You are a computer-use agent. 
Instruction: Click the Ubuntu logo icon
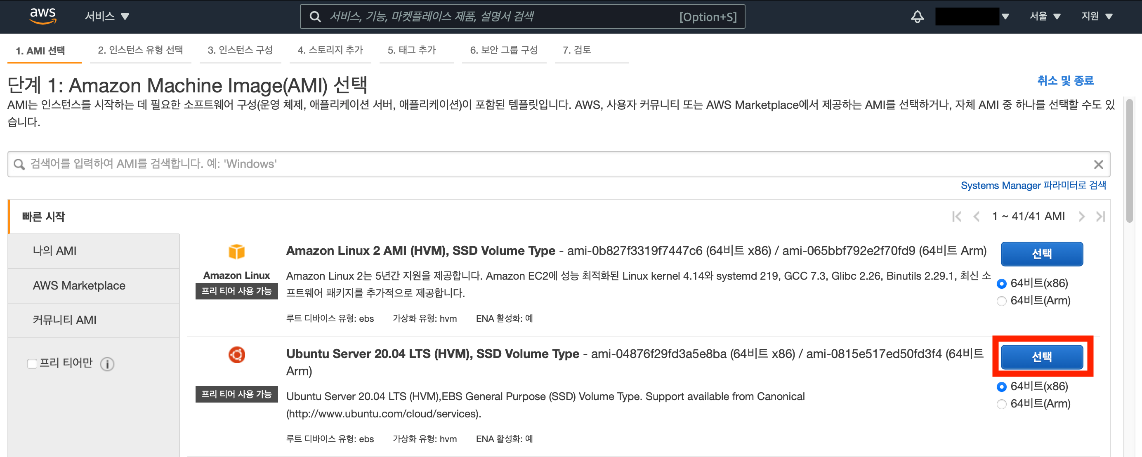[236, 355]
